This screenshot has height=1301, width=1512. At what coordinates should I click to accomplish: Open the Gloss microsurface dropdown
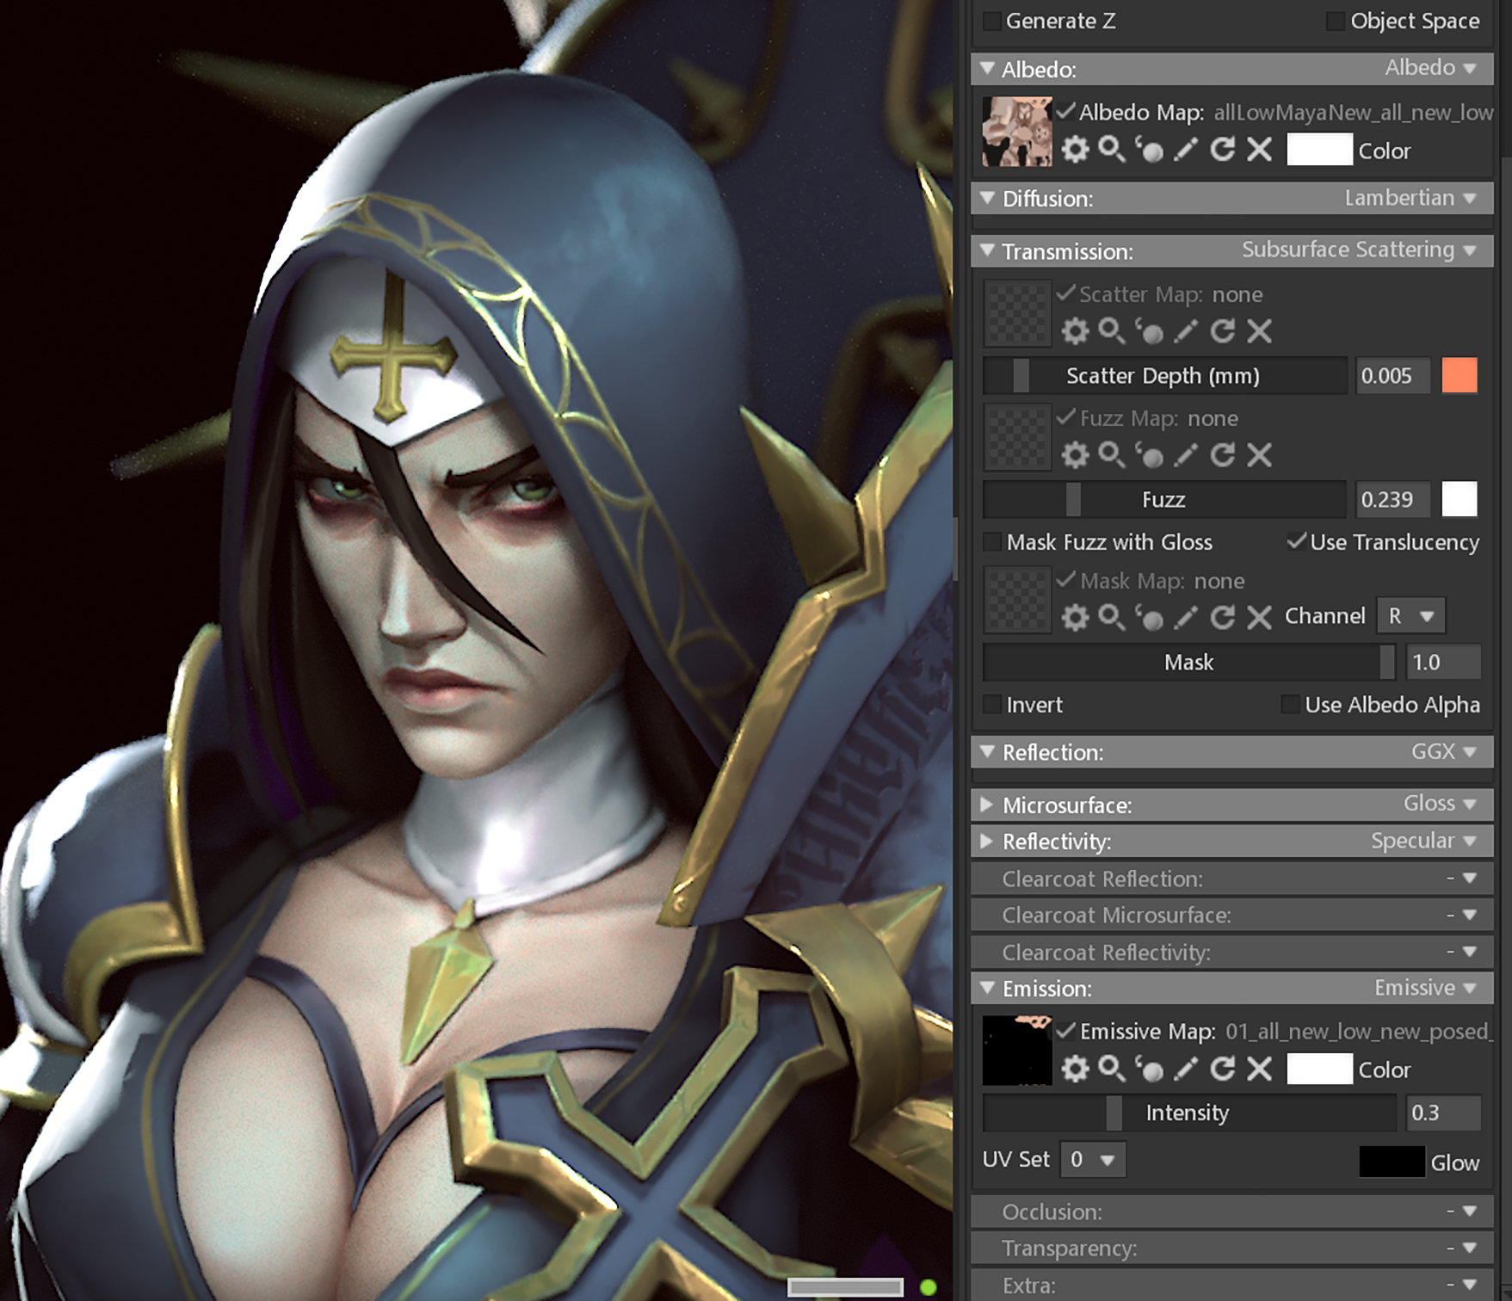click(1441, 804)
